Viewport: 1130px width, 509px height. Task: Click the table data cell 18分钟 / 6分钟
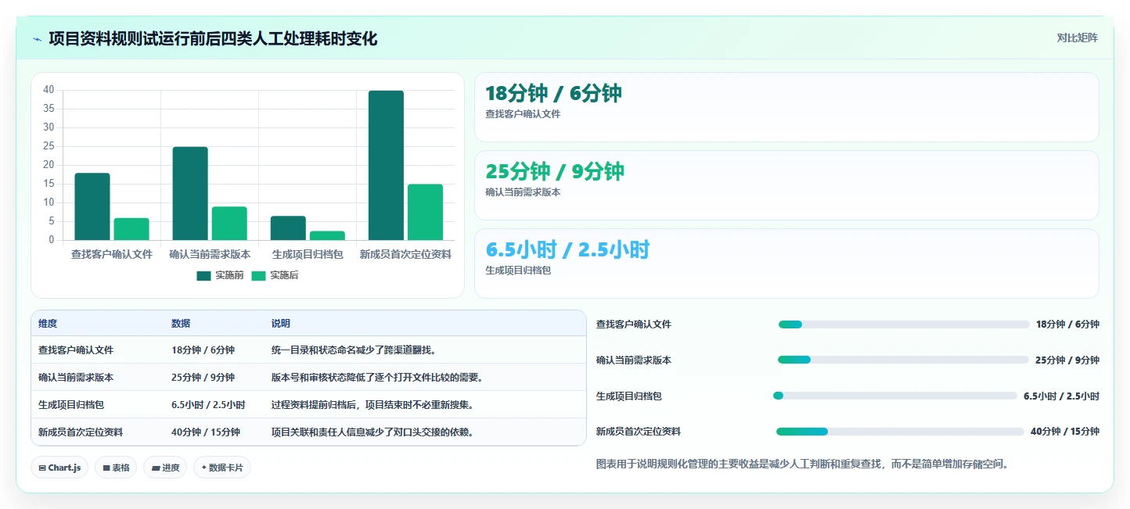203,350
